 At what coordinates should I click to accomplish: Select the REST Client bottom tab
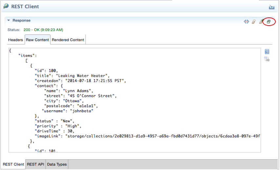coord(13,164)
